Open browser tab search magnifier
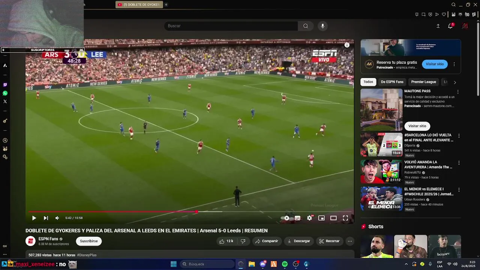The height and width of the screenshot is (270, 480). (453, 4)
